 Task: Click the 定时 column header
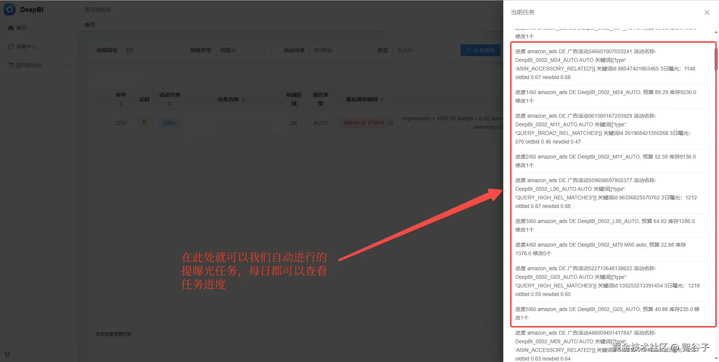click(144, 99)
